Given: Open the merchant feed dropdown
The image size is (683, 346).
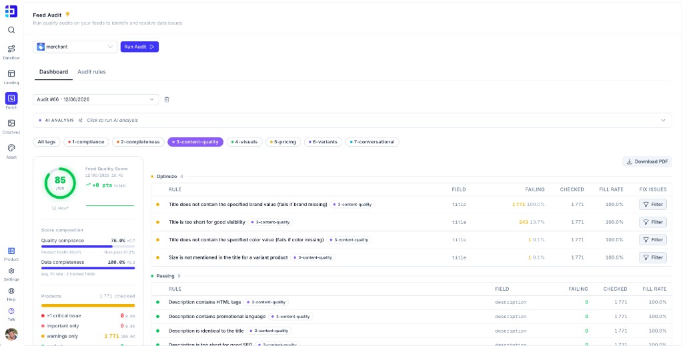Looking at the screenshot, I should pos(75,47).
